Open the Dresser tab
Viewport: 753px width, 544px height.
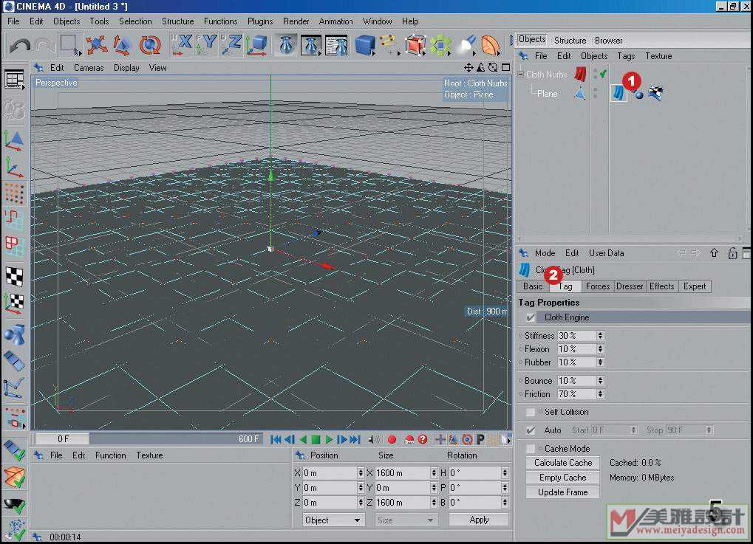pos(629,286)
